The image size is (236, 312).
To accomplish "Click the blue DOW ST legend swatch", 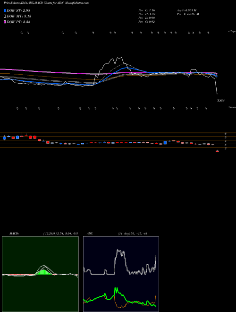I will [x=5, y=10].
